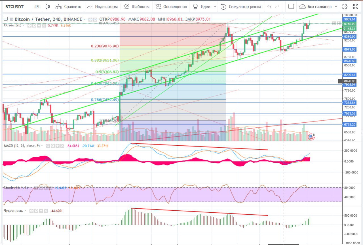The image size is (363, 245).
Task: Start the Симулятор рынка replay mode
Action: click(241, 6)
